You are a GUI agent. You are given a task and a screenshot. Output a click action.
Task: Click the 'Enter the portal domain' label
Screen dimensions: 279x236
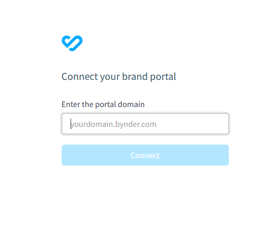[x=103, y=104]
